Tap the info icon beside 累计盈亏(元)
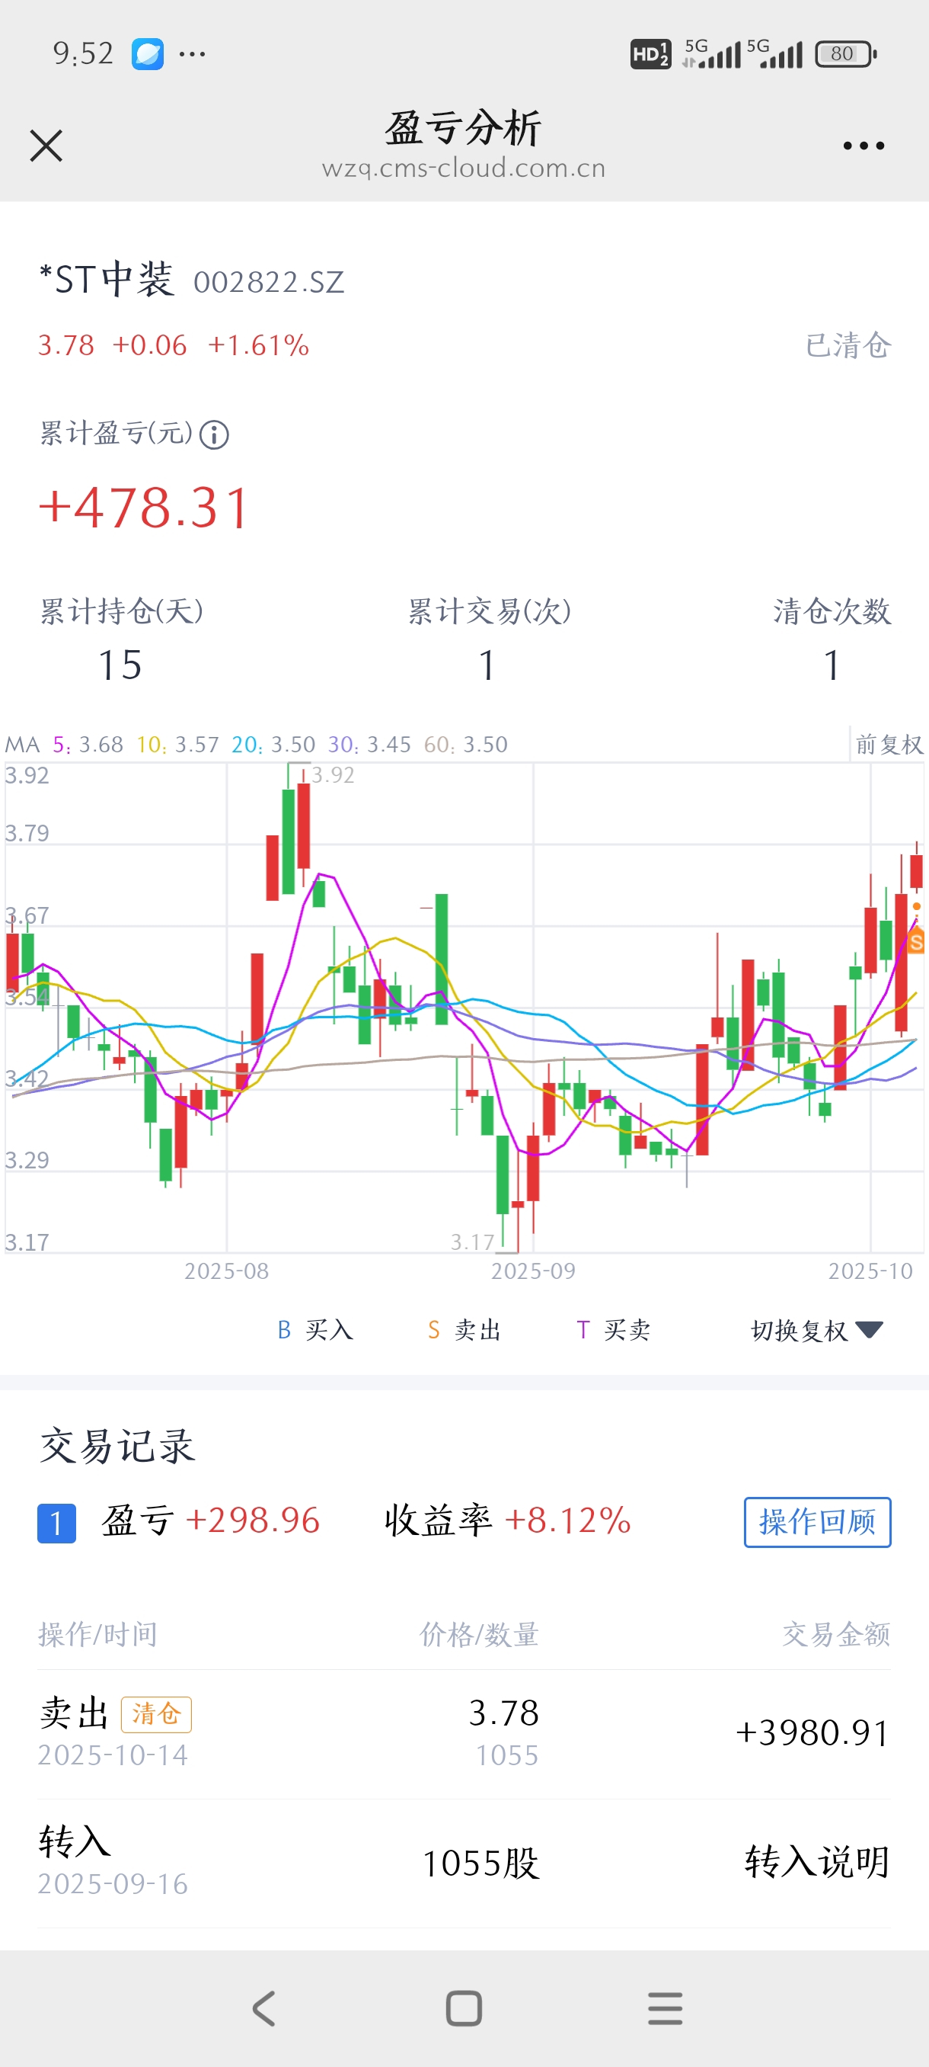 pyautogui.click(x=214, y=435)
